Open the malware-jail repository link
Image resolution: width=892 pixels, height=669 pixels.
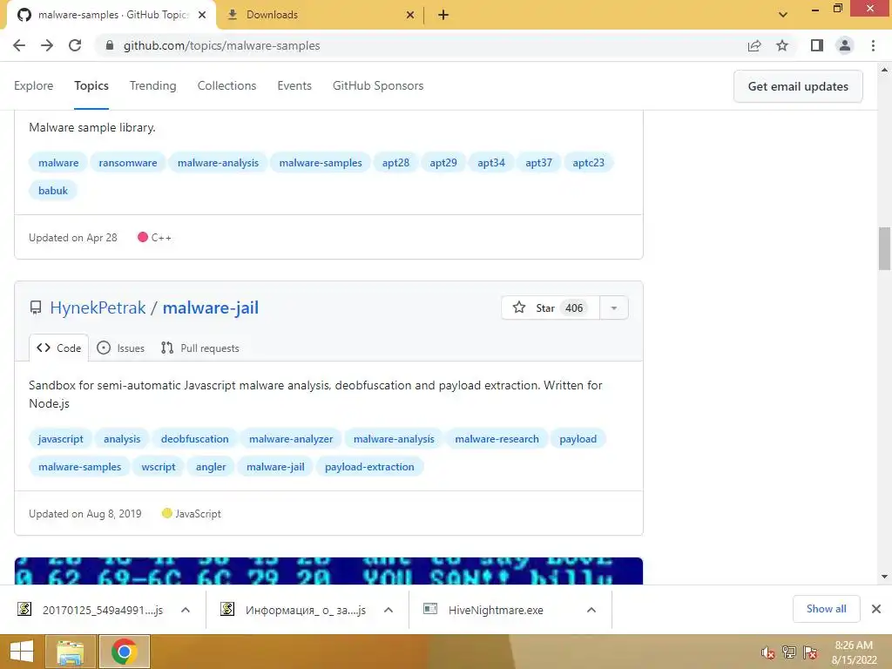tap(211, 307)
